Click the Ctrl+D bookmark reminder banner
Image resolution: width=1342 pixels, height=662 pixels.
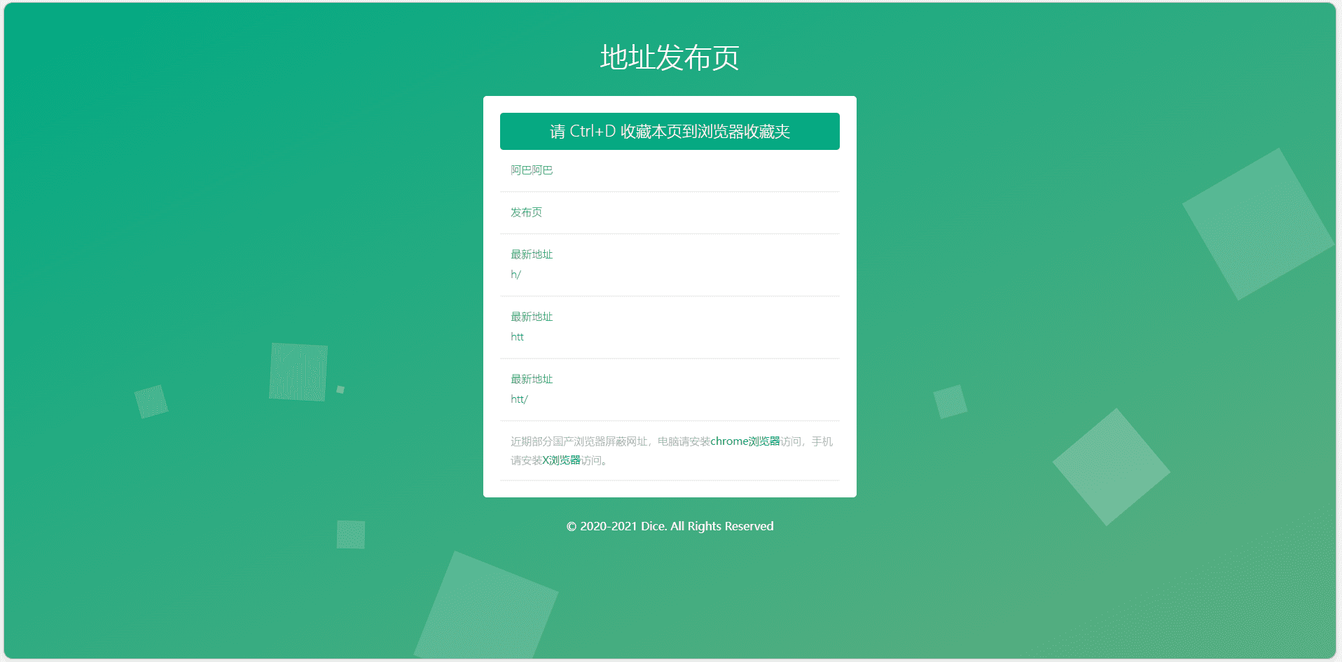coord(669,131)
